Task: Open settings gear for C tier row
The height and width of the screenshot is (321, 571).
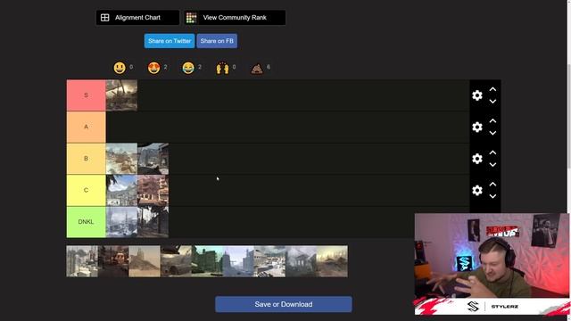Action: (x=477, y=190)
